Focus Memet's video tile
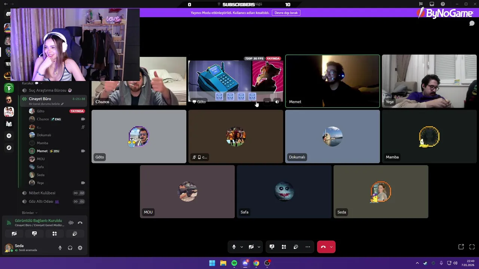This screenshot has height=269, width=479. 333,81
